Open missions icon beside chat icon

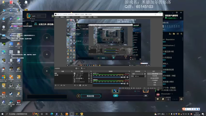(163, 99)
